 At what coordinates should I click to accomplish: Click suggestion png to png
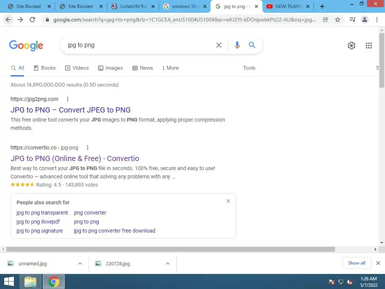86,222
